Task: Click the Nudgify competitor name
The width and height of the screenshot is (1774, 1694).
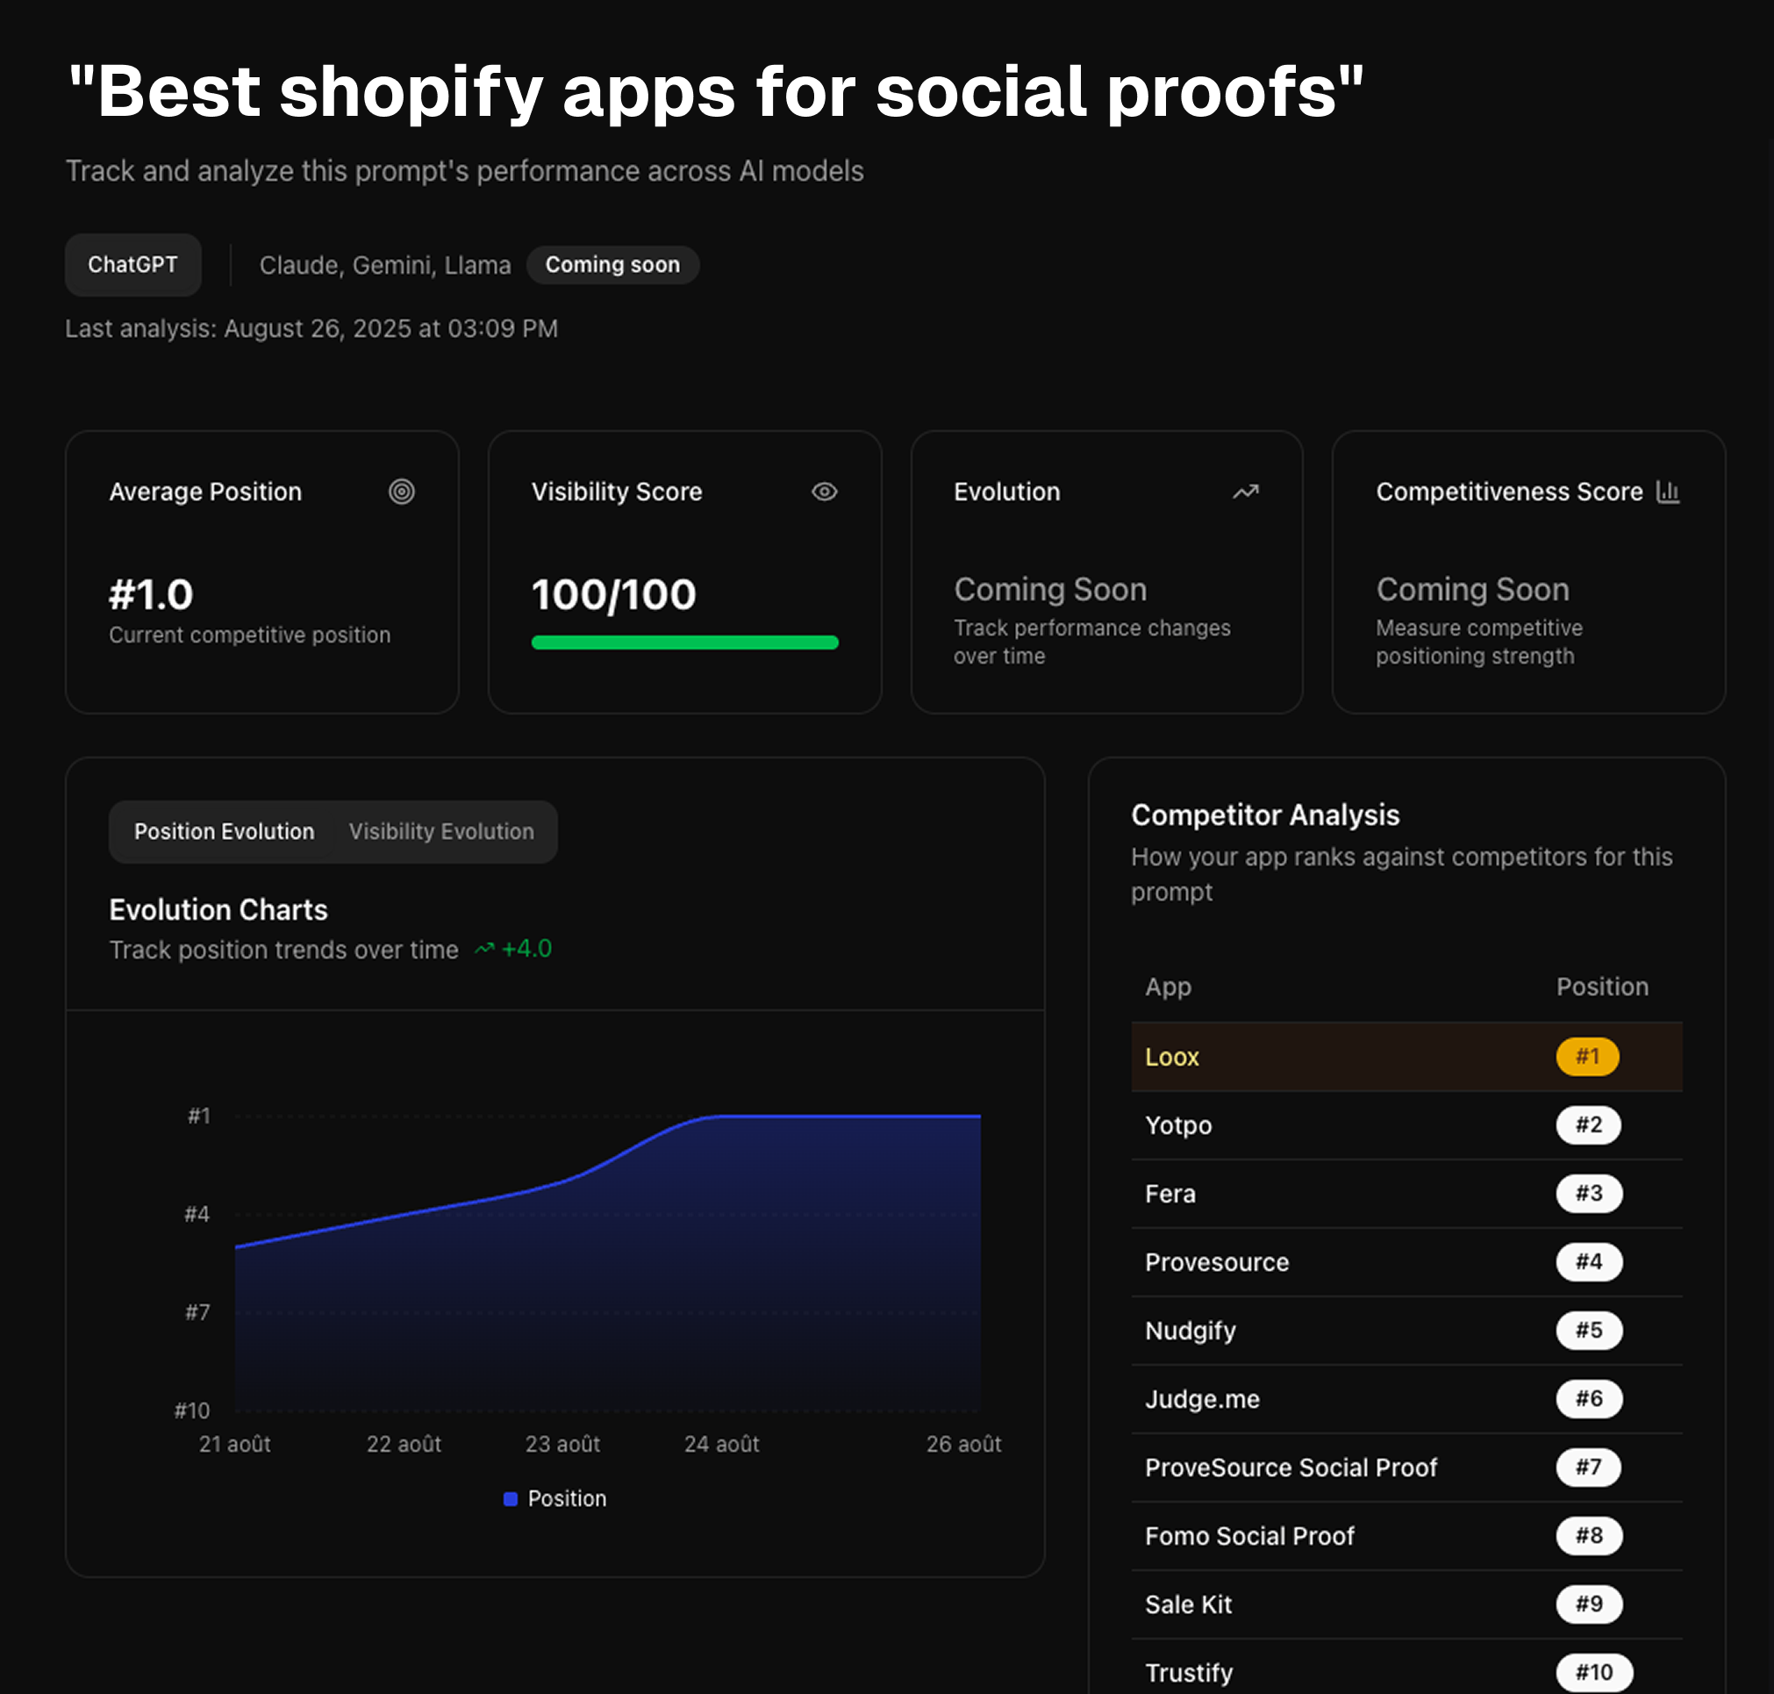Action: 1190,1331
